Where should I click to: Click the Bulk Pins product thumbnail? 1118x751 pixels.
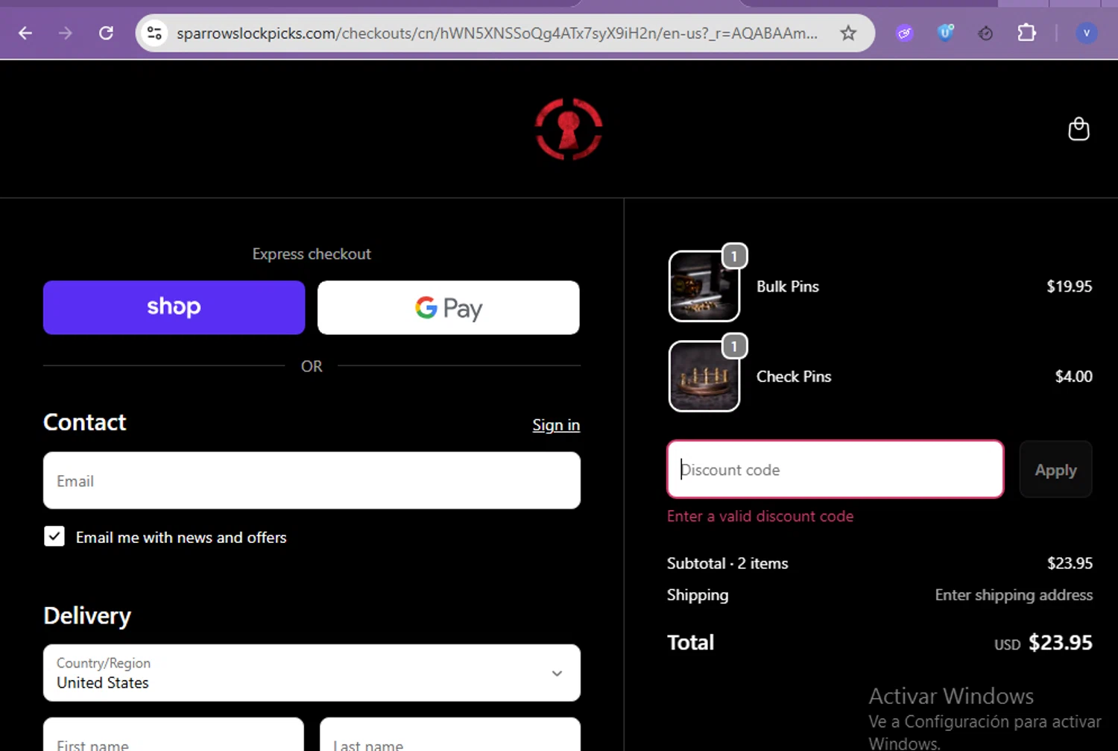point(704,286)
